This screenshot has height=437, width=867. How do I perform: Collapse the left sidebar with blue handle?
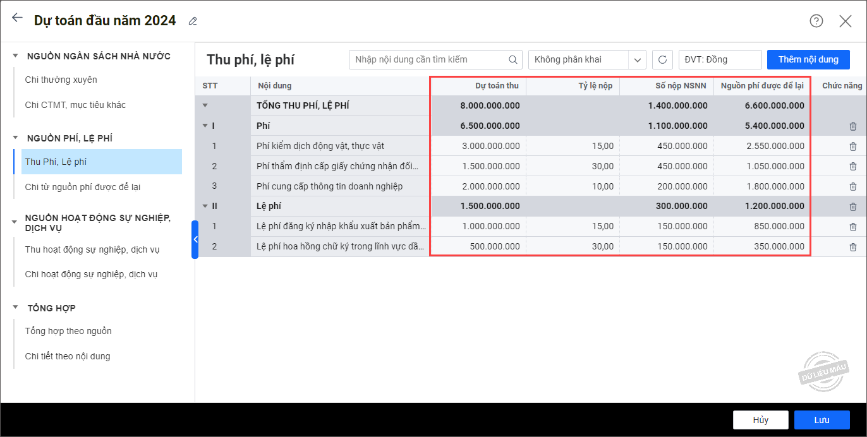pyautogui.click(x=195, y=239)
